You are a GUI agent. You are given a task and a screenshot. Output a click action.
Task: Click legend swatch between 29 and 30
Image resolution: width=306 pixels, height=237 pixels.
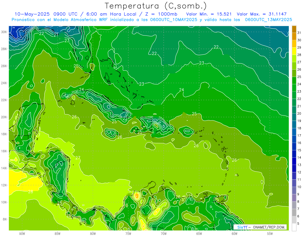pyautogui.click(x=294, y=44)
